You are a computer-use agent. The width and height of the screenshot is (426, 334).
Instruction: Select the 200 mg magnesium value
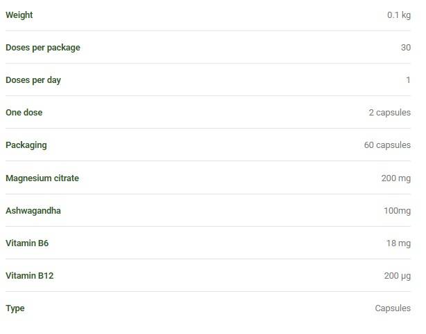pos(396,178)
